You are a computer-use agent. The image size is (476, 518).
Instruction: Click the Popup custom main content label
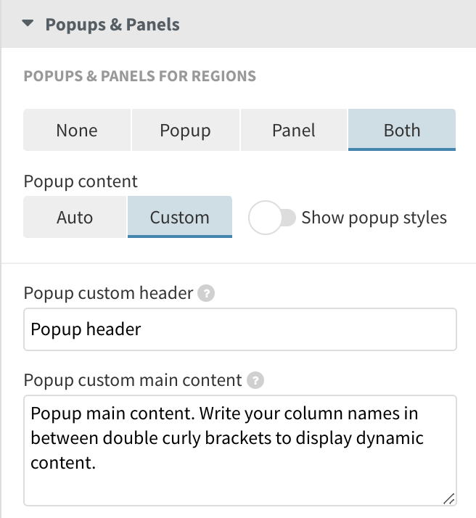[133, 379]
